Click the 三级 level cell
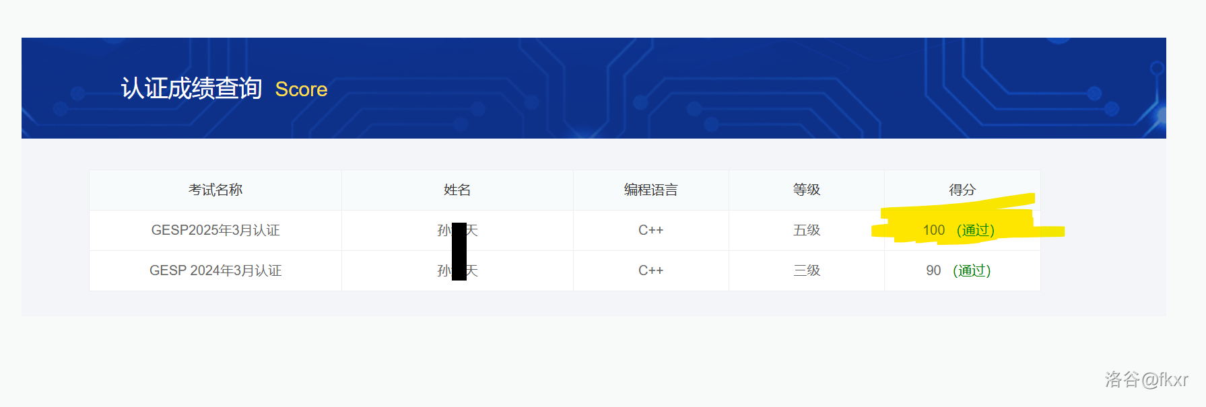1206x407 pixels. click(x=807, y=270)
